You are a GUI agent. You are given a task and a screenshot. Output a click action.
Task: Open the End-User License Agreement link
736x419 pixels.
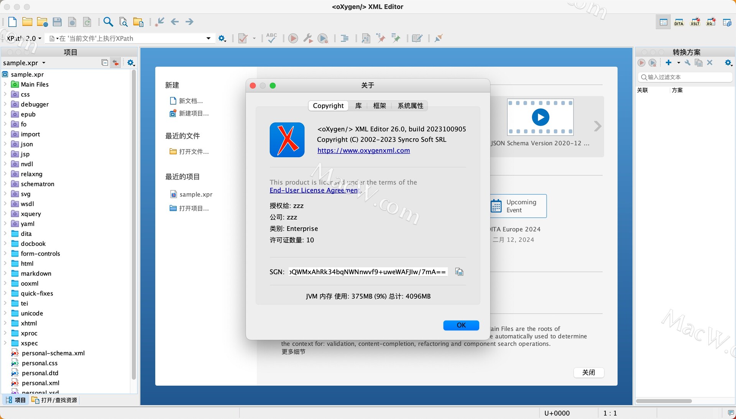pos(315,190)
